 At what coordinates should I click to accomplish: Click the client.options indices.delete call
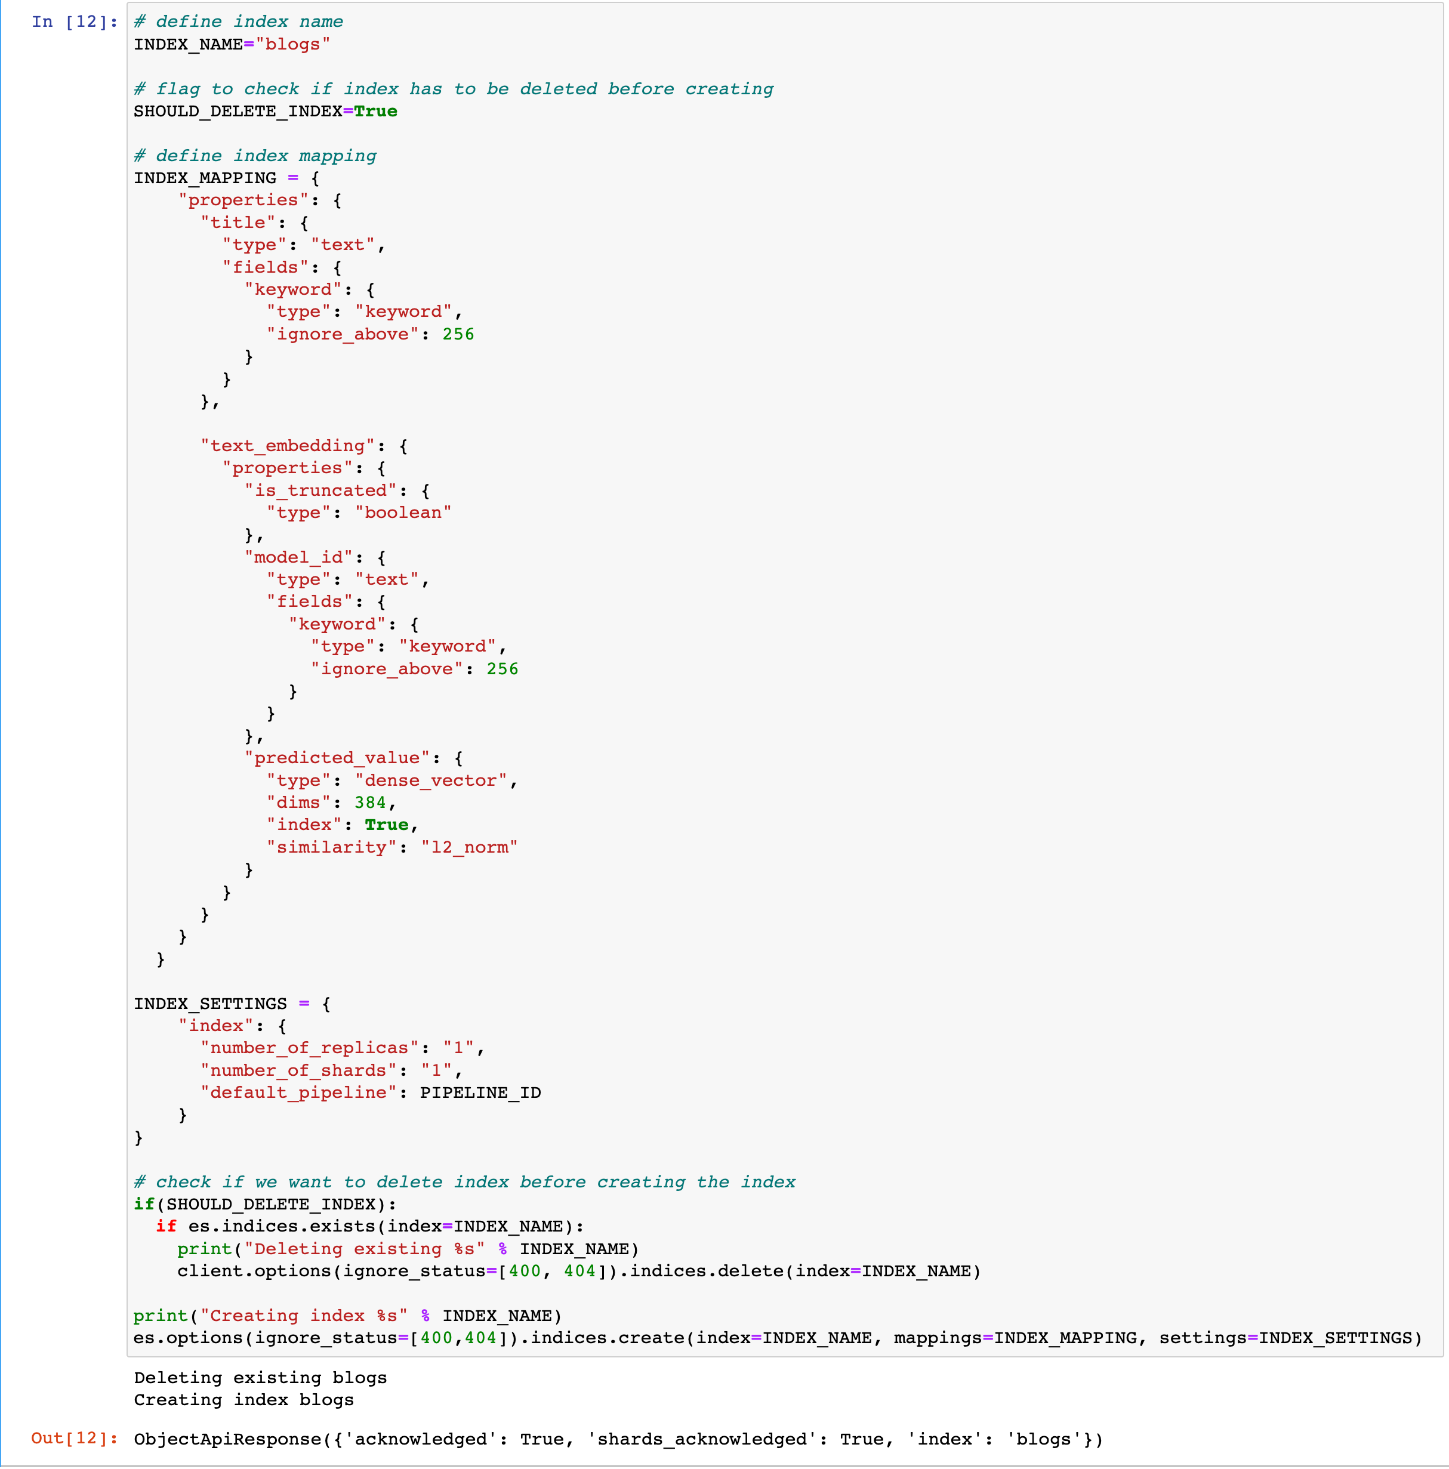click(578, 1272)
